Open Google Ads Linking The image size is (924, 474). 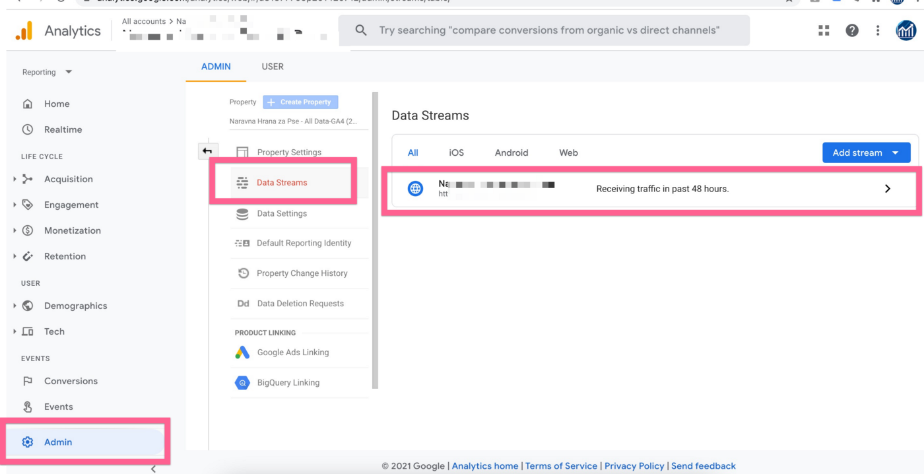(292, 352)
